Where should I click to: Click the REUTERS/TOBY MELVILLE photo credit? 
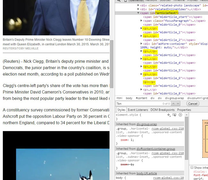[21, 48]
